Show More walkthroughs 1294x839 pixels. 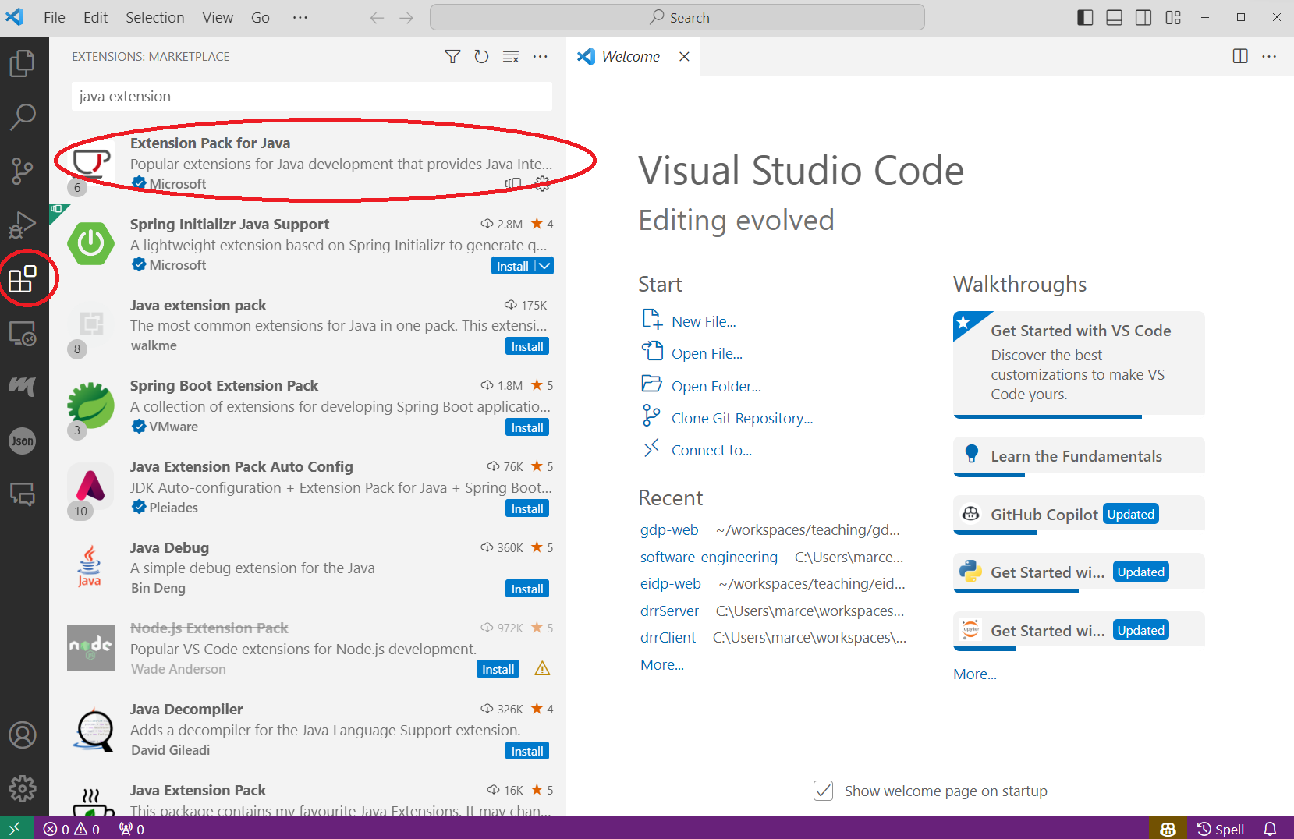(x=975, y=674)
